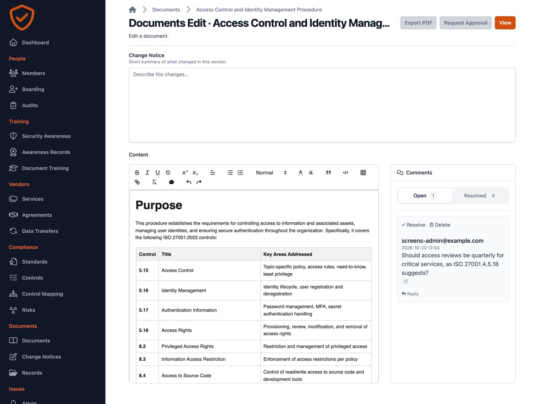Screen dimensions: 545x404
Task: Navigate to Members in the sidebar
Action: (x=34, y=73)
